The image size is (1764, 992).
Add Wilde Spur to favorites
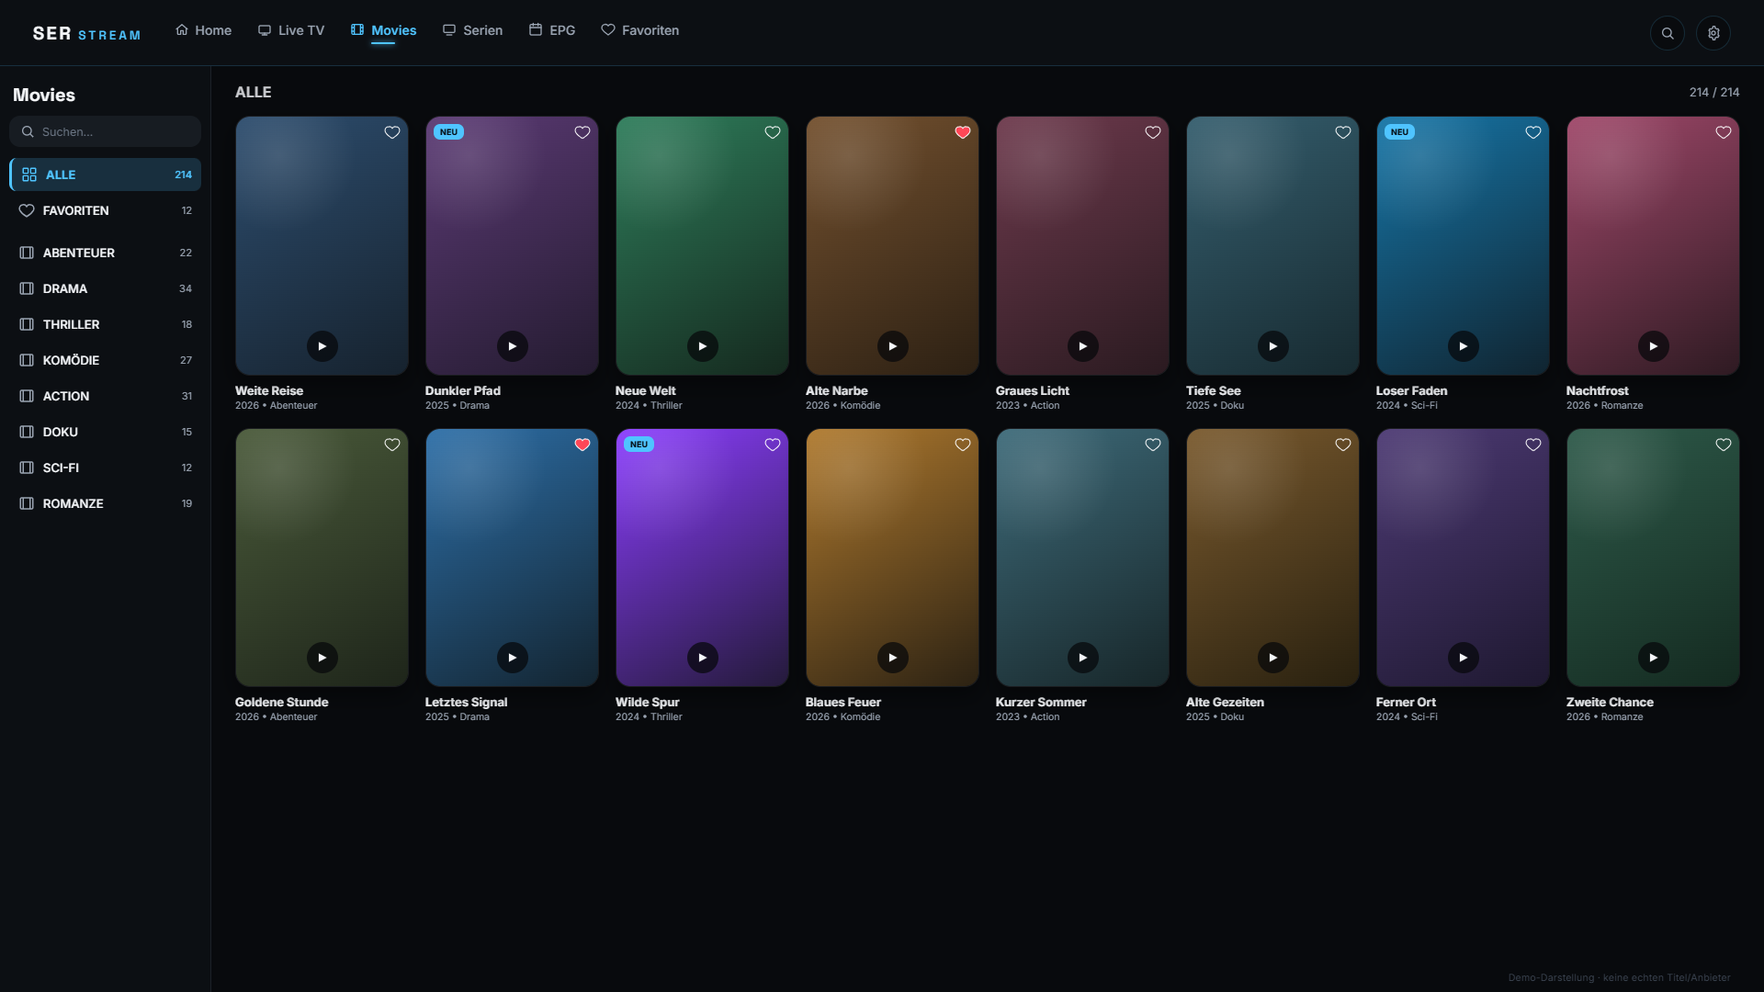773,445
